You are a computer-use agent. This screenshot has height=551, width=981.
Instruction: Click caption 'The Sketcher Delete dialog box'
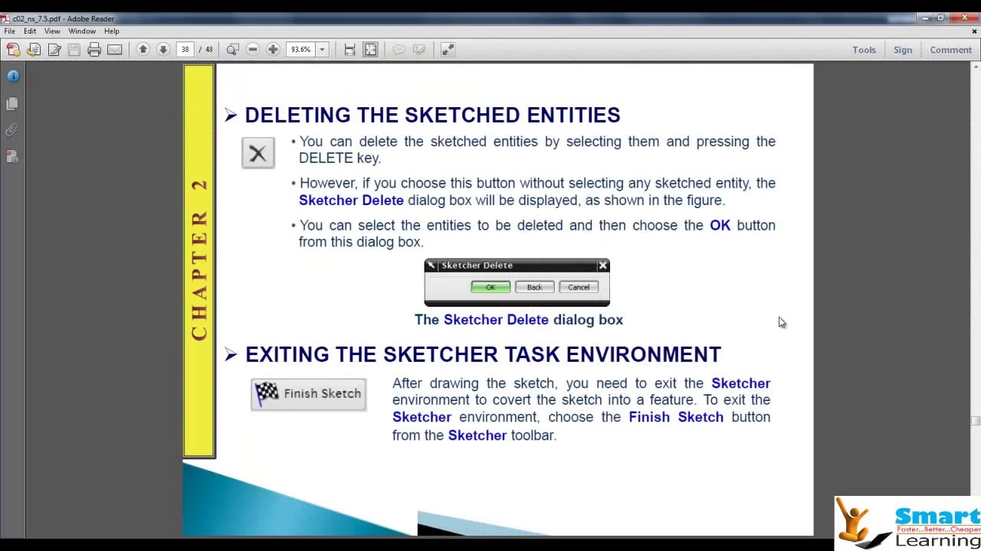[519, 320]
